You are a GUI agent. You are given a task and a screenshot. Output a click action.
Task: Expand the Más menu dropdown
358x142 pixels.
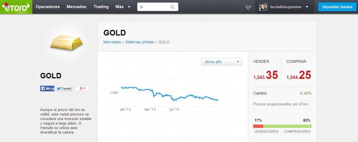point(123,7)
